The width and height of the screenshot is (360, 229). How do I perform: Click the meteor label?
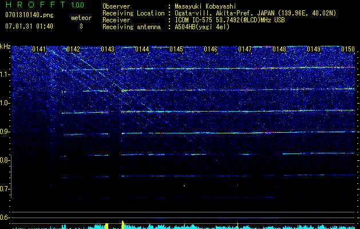[x=81, y=18]
